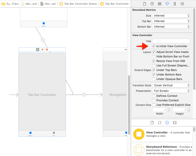The height and width of the screenshot is (156, 196).
Task: Click the object library scrollbar
Action: click(x=194, y=129)
